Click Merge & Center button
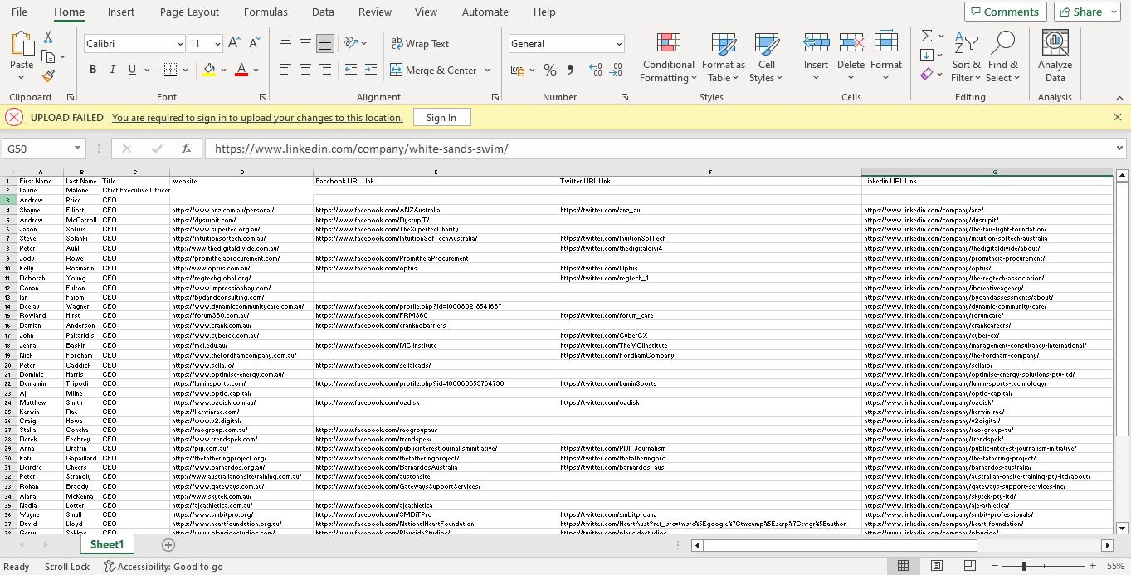This screenshot has height=575, width=1131. [433, 71]
